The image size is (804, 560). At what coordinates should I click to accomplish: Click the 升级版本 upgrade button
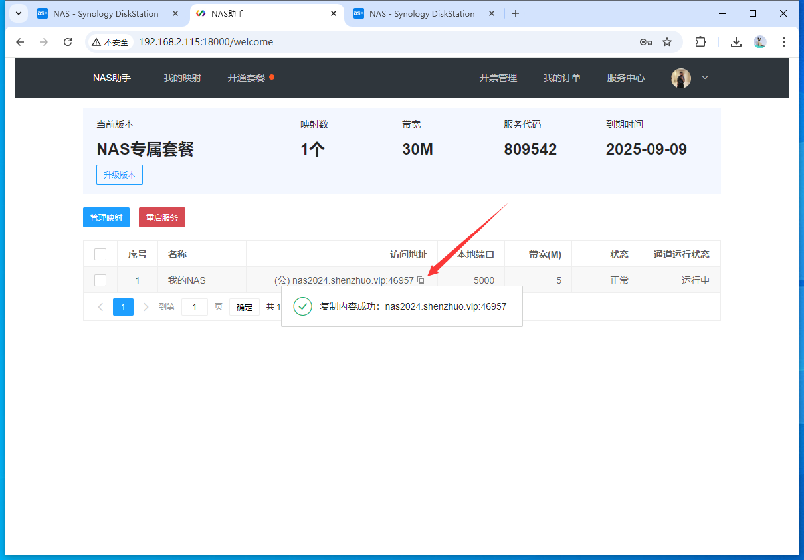(x=120, y=175)
